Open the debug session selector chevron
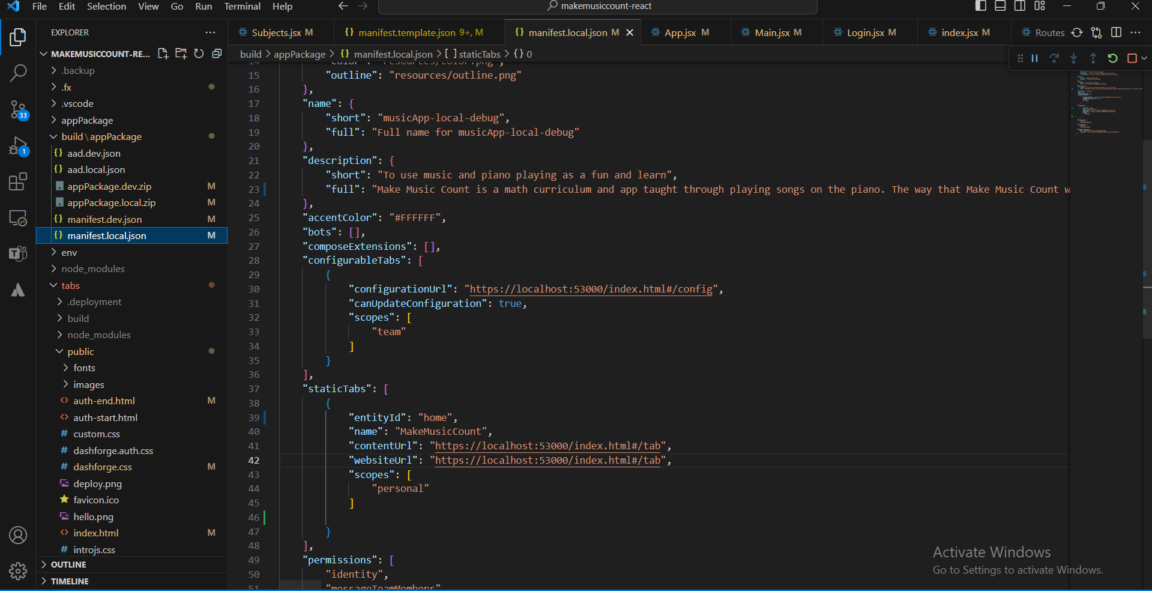The width and height of the screenshot is (1152, 591). coord(1142,58)
